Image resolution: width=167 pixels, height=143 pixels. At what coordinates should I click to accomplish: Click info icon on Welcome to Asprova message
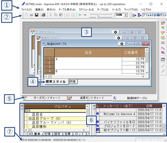point(98,114)
